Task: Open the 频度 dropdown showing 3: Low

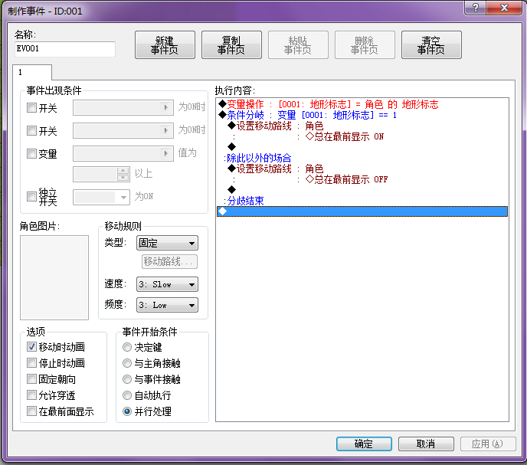Action: tap(167, 306)
